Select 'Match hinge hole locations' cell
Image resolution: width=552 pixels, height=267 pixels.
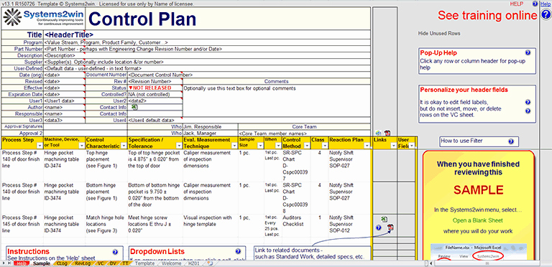[x=106, y=225]
